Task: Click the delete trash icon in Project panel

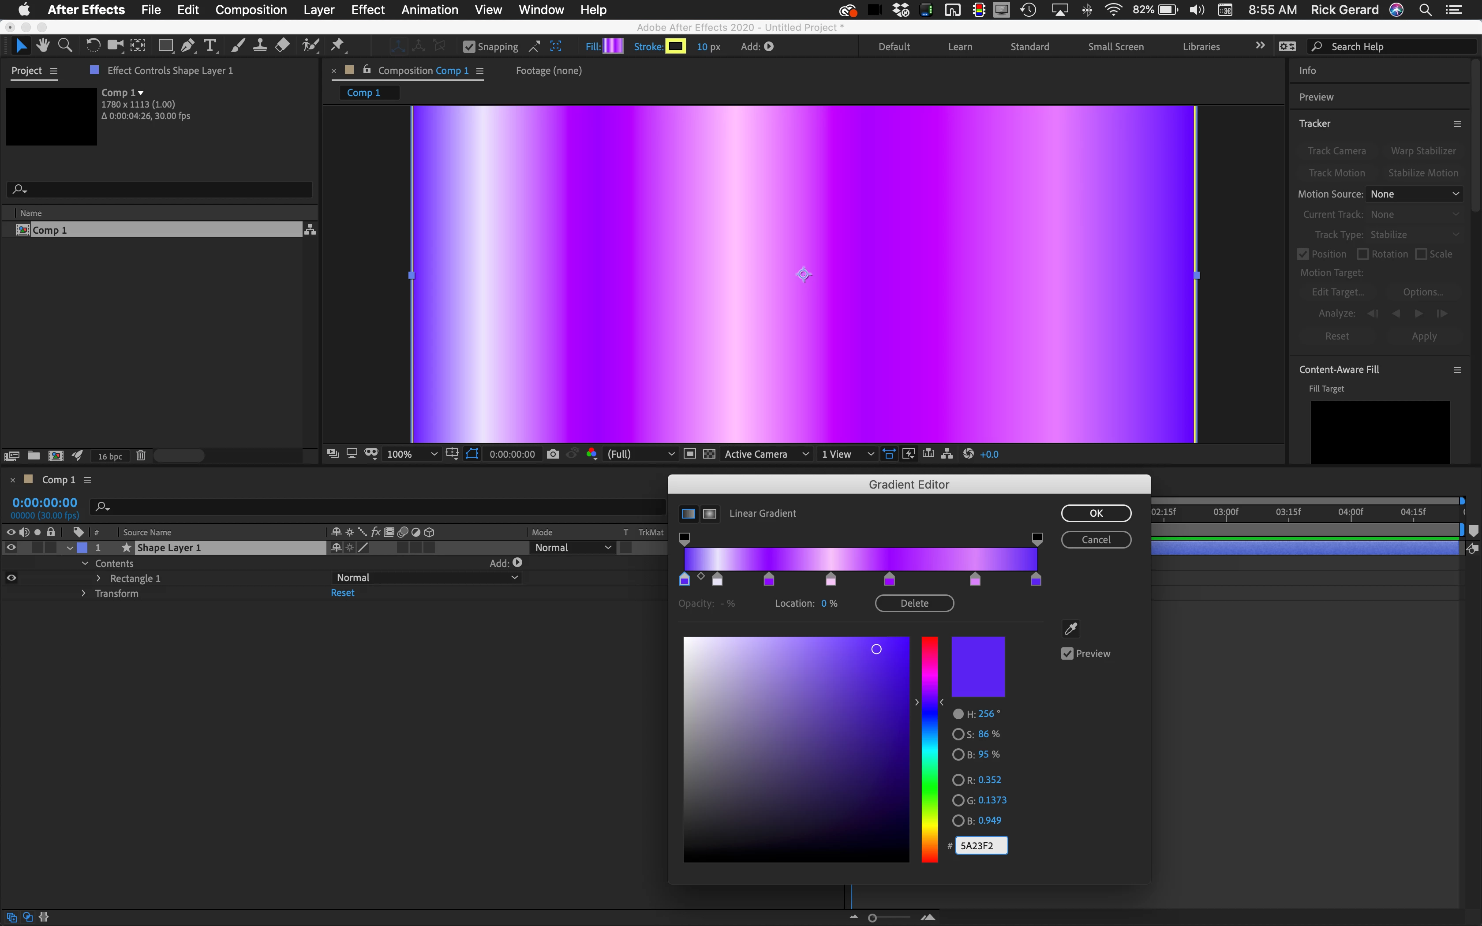Action: (141, 456)
